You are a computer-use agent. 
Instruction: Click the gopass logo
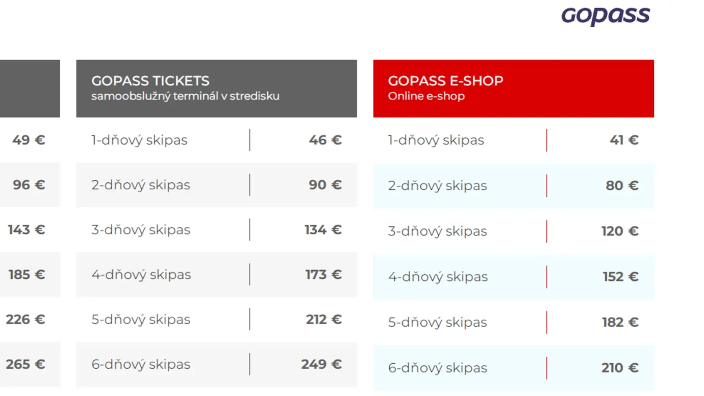point(606,16)
